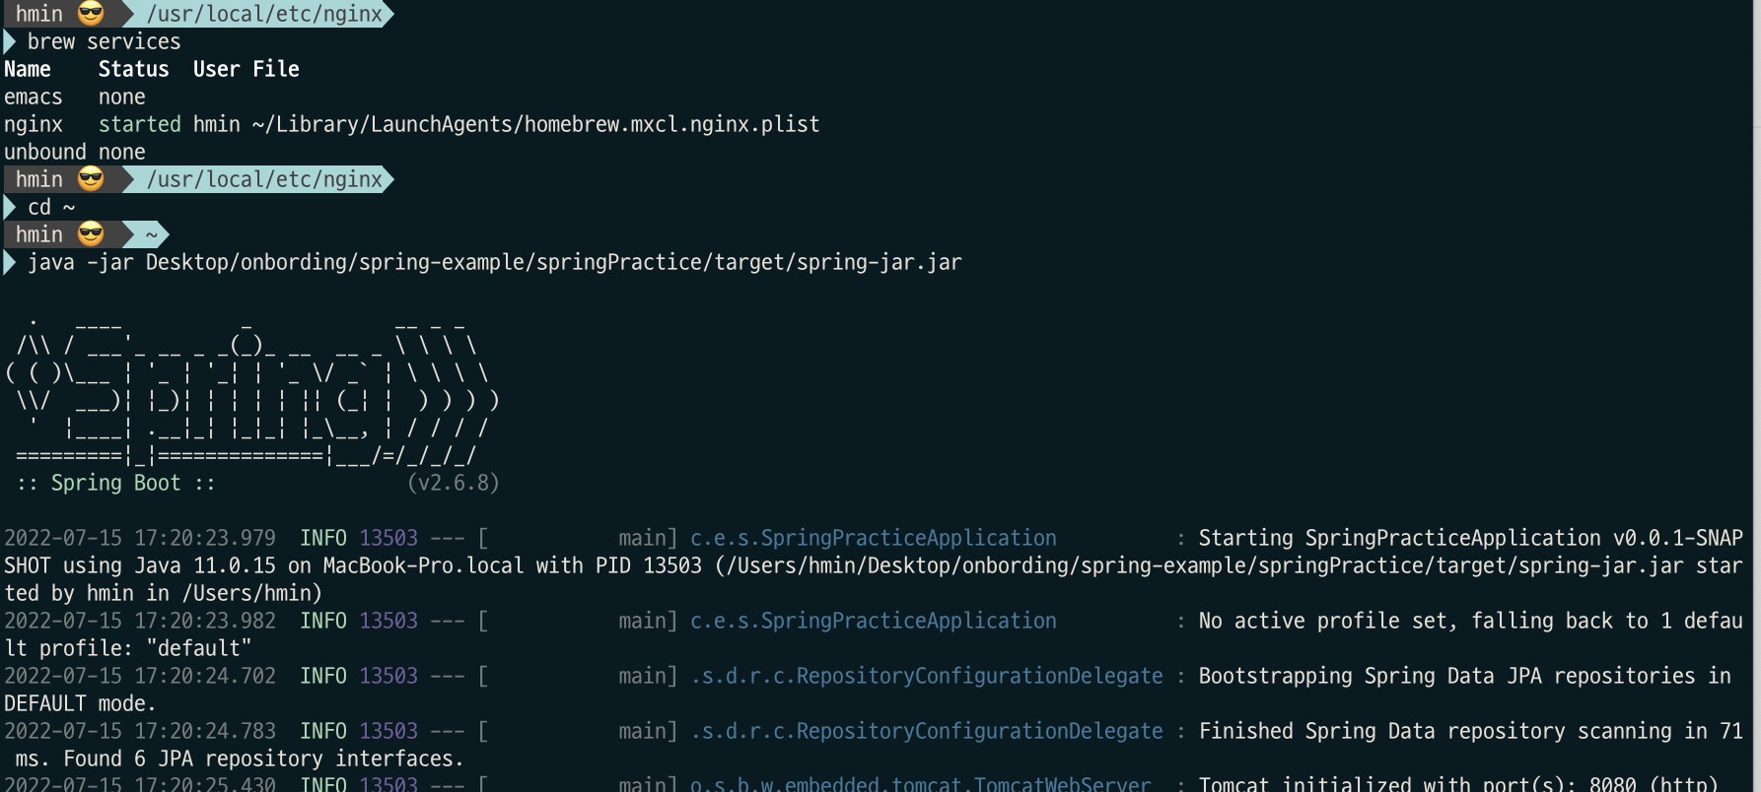Click the TomcatWebServer logger name
The width and height of the screenshot is (1761, 792).
tap(920, 784)
